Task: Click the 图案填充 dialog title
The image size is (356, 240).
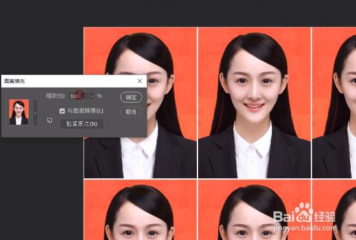Action: click(x=14, y=81)
